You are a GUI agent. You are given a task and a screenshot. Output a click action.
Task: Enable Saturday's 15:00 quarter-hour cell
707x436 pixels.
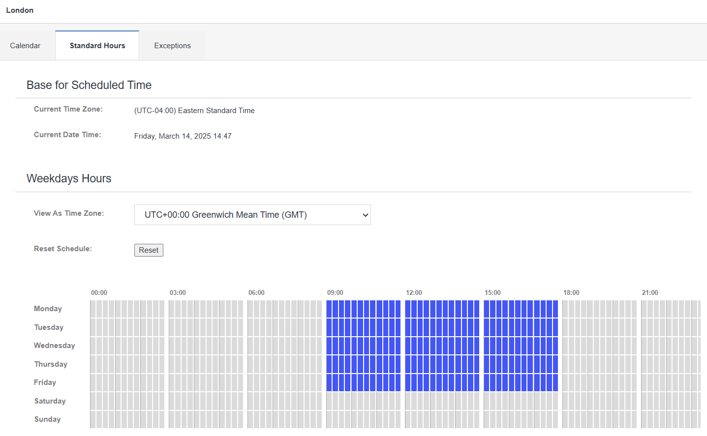tap(487, 401)
